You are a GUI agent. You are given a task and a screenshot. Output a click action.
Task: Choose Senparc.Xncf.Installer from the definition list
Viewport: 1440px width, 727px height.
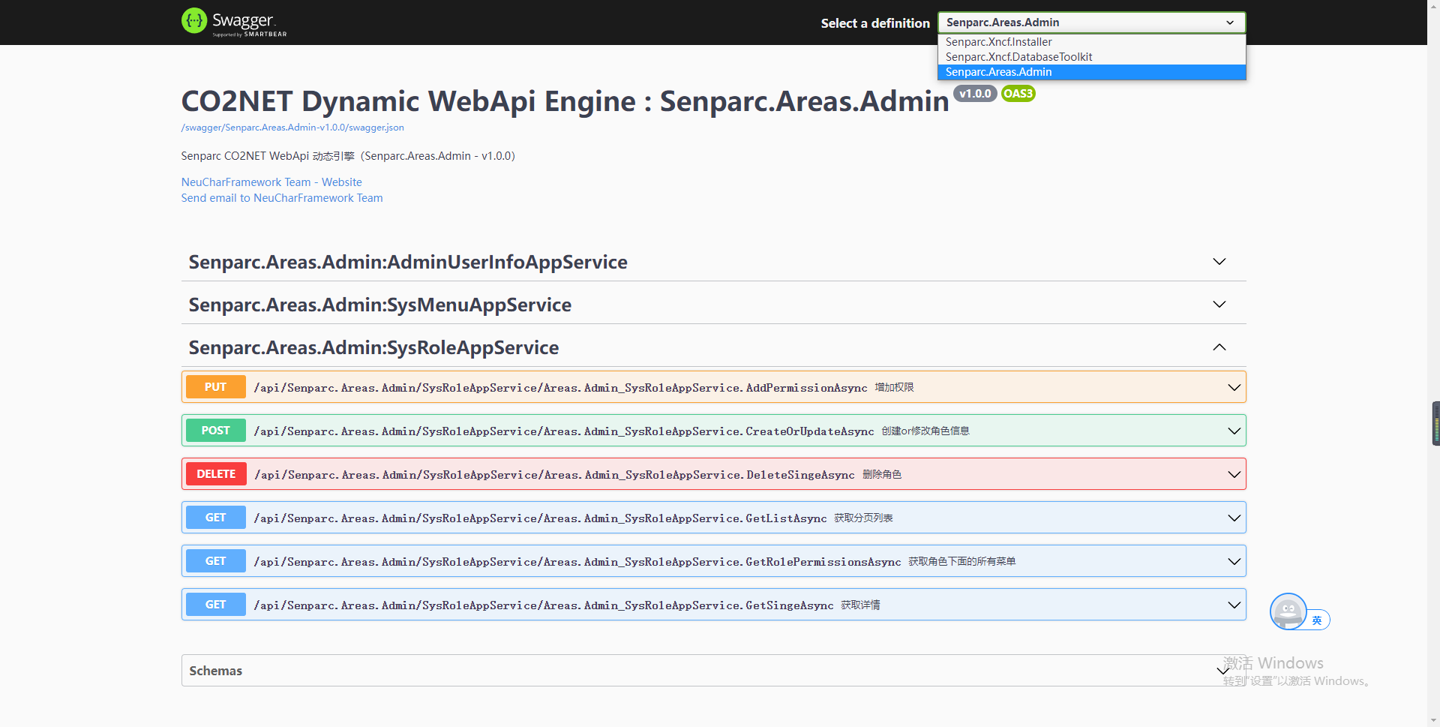pyautogui.click(x=1091, y=42)
